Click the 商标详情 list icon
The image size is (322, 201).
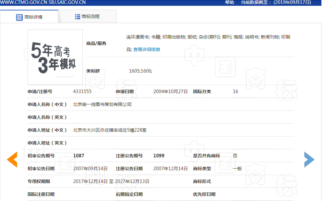[x=19, y=17]
